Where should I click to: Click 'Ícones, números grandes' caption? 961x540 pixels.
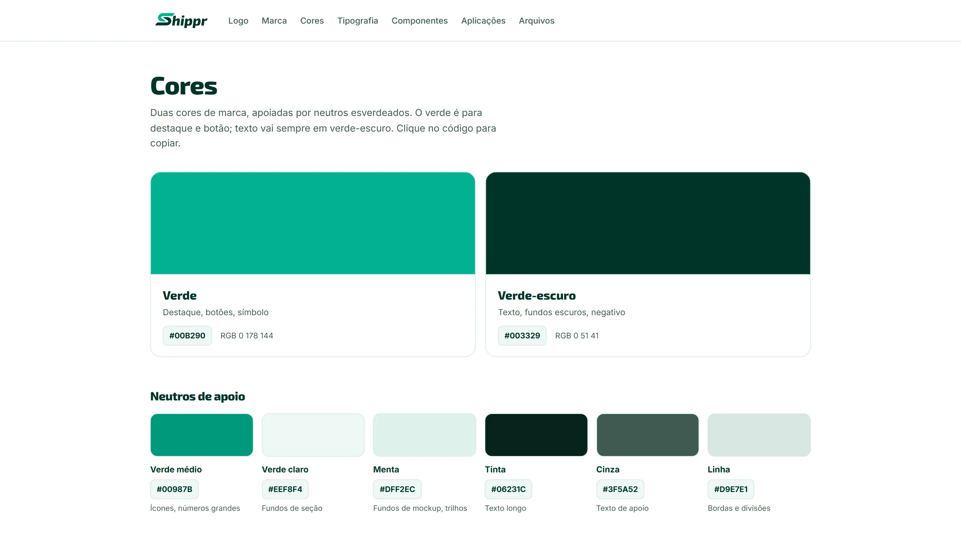tap(195, 508)
